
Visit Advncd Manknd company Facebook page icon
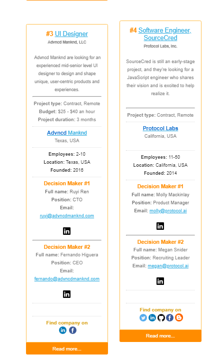pos(72,330)
